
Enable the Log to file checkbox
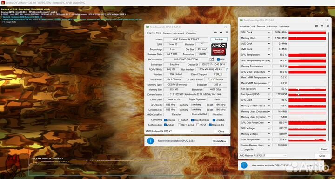[x=242, y=149]
